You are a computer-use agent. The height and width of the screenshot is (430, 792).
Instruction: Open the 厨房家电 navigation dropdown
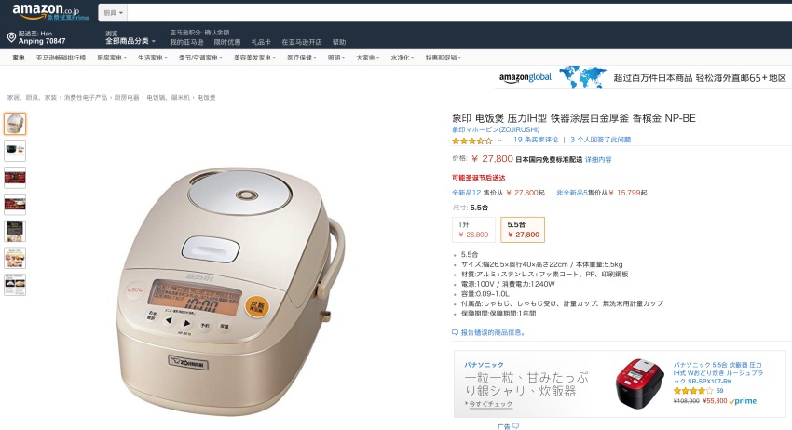click(x=112, y=58)
